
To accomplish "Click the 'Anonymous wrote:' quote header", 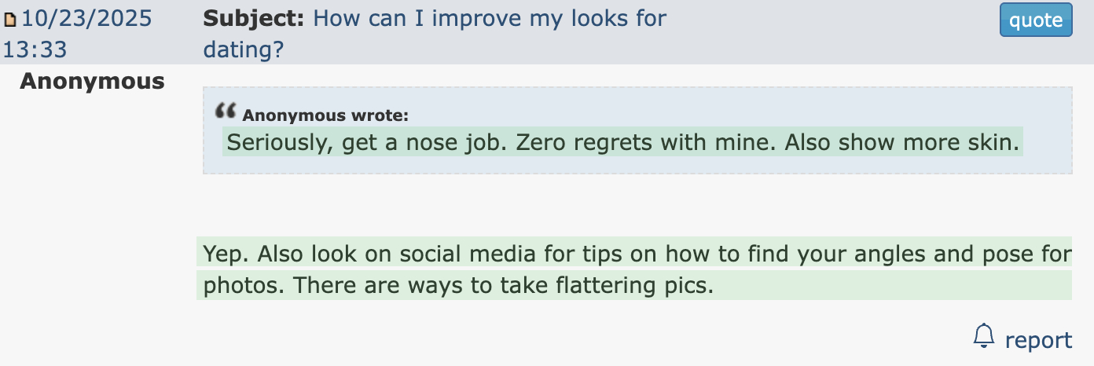I will coord(325,115).
